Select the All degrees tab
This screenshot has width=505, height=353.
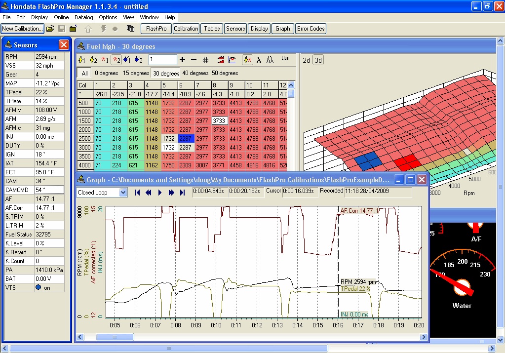click(84, 73)
